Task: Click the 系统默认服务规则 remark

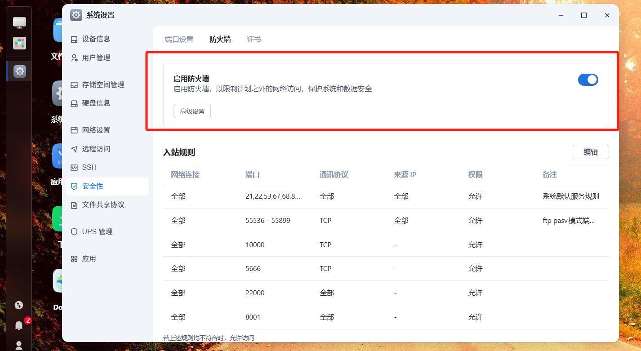Action: [571, 196]
